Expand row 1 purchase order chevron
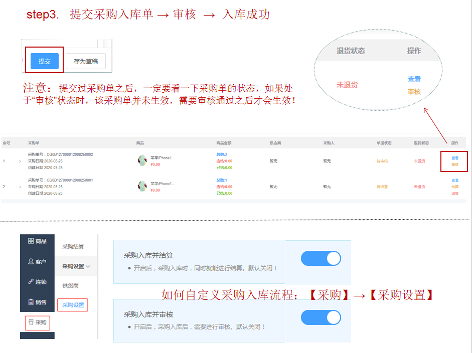The image size is (472, 353). coord(20,161)
